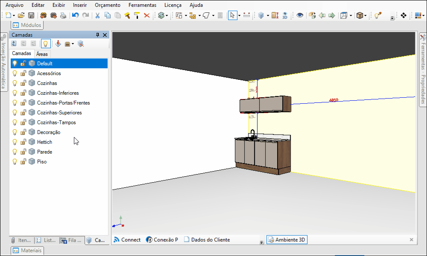Open the New document dropdown arrow
The width and height of the screenshot is (427, 256).
tap(14, 15)
